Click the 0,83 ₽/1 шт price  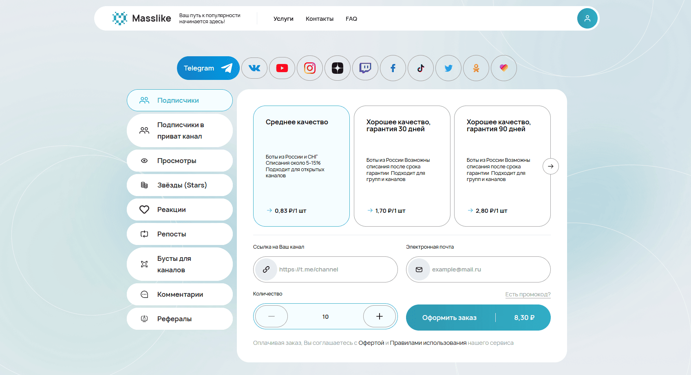pos(290,211)
